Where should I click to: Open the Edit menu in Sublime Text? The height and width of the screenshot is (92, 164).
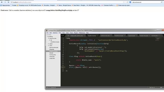(50, 33)
